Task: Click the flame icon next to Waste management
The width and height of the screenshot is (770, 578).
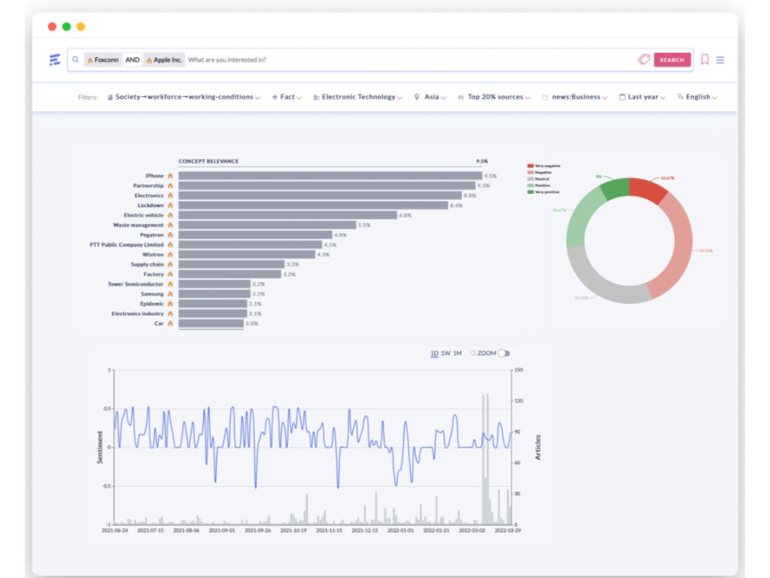Action: [170, 225]
